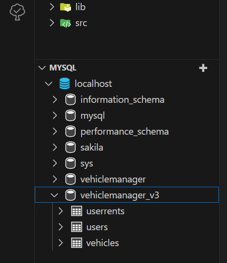This screenshot has width=227, height=263.
Task: Click the mysql database cylinder icon
Action: (x=71, y=115)
